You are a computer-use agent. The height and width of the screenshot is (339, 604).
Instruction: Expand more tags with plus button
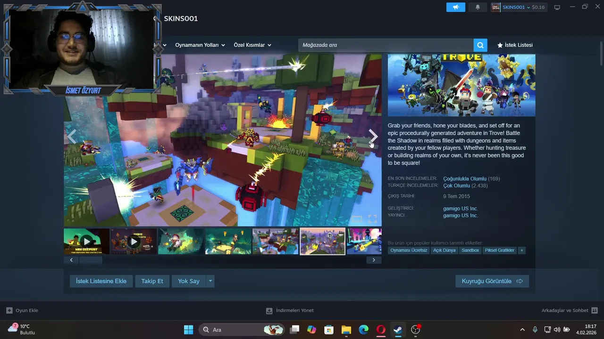pos(521,250)
